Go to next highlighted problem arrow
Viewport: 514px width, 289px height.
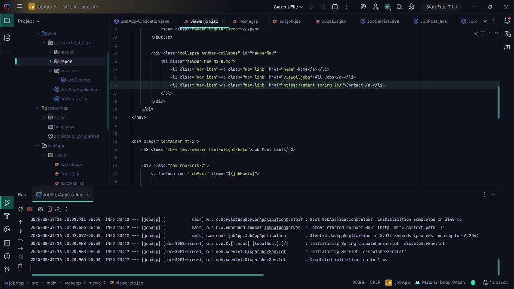496,33
